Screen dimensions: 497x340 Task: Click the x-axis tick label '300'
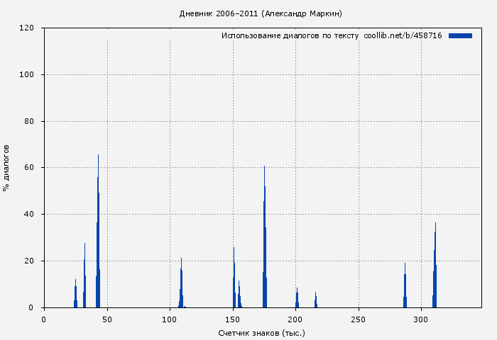point(422,319)
